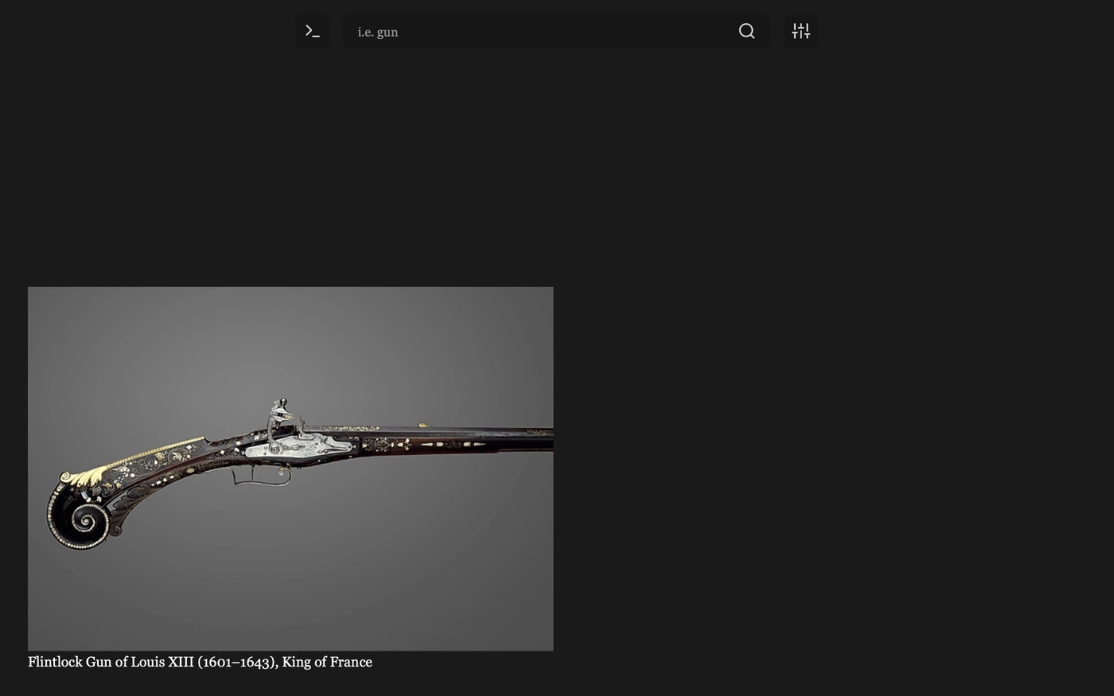Click the gun barrel in the artwork preview
The width and height of the screenshot is (1114, 696).
pos(477,434)
